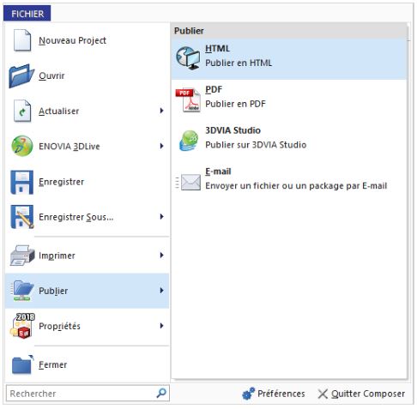This screenshot has height=409, width=417.
Task: Expand the Imprimer submenu arrow
Action: pos(162,255)
